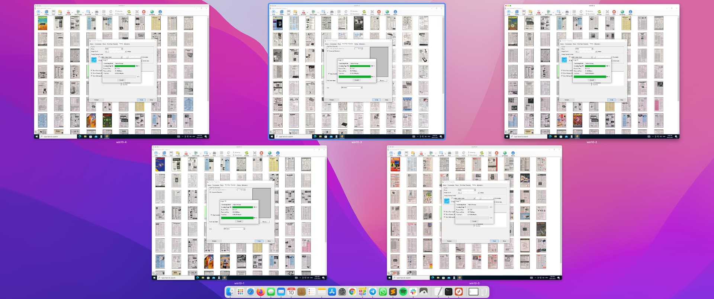This screenshot has width=714, height=299.
Task: Open App Store from the Dock
Action: 332,292
